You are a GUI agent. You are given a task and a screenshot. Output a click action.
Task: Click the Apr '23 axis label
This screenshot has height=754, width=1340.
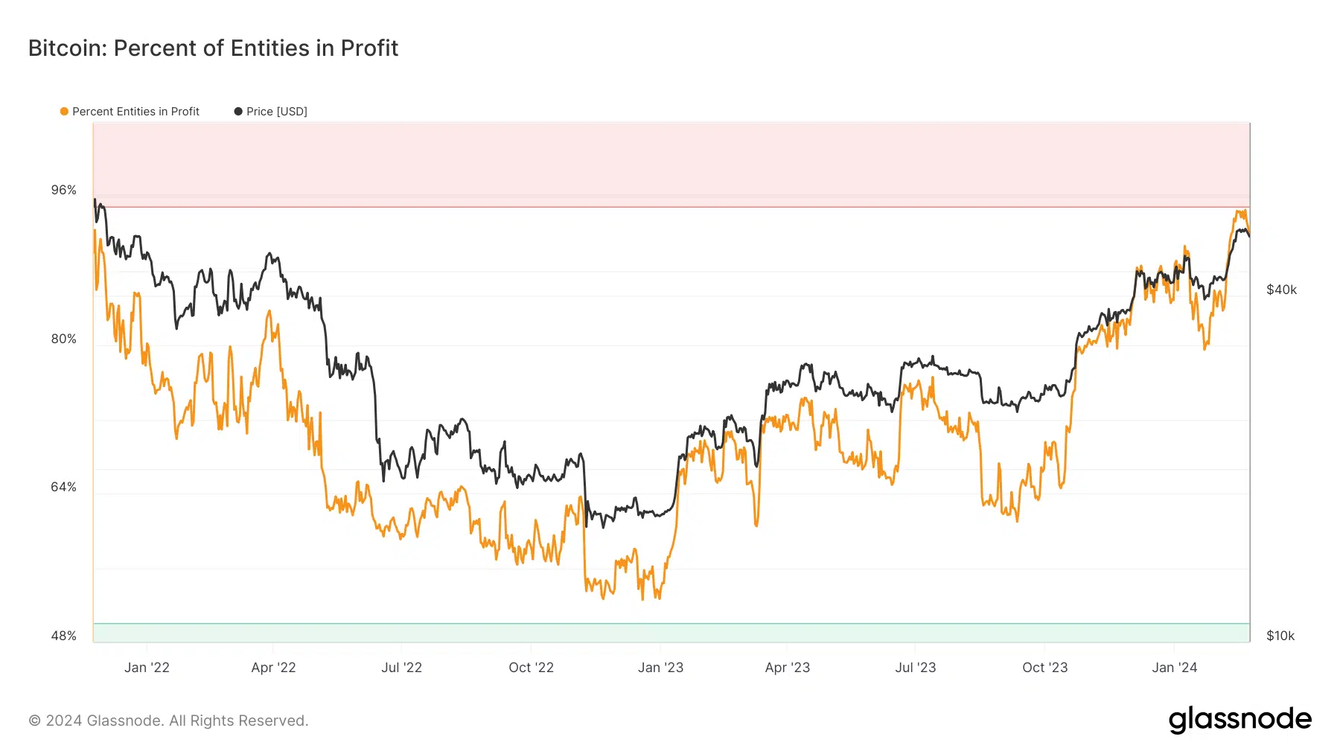click(787, 668)
